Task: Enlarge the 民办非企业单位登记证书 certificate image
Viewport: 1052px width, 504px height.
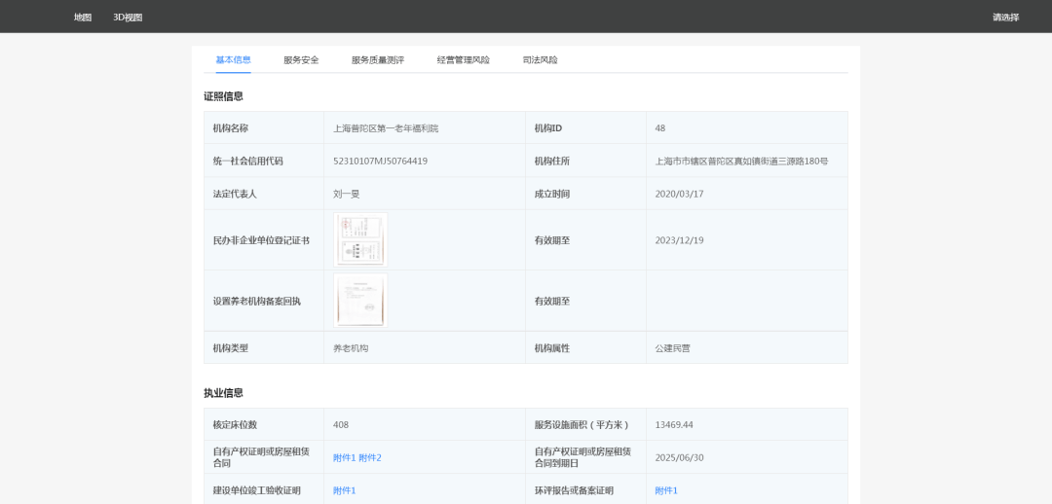Action: click(x=360, y=239)
